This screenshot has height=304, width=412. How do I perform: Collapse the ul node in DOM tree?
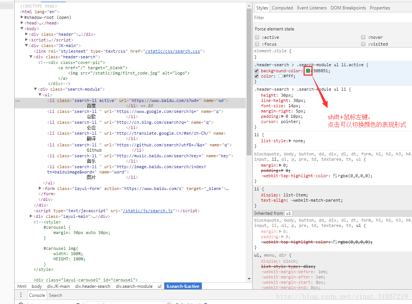40,95
